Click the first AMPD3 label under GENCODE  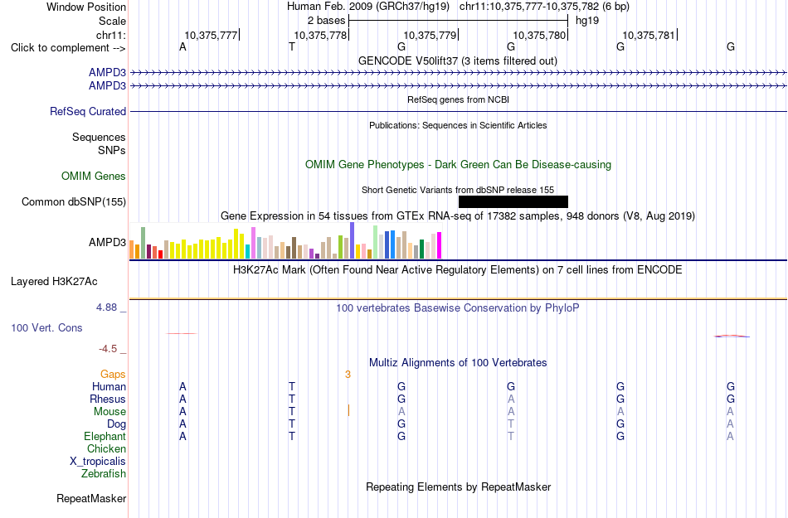107,73
